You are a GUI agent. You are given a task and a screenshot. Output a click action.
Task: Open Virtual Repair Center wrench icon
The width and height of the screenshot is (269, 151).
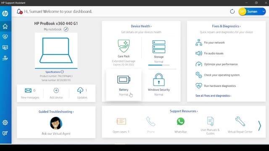click(240, 121)
